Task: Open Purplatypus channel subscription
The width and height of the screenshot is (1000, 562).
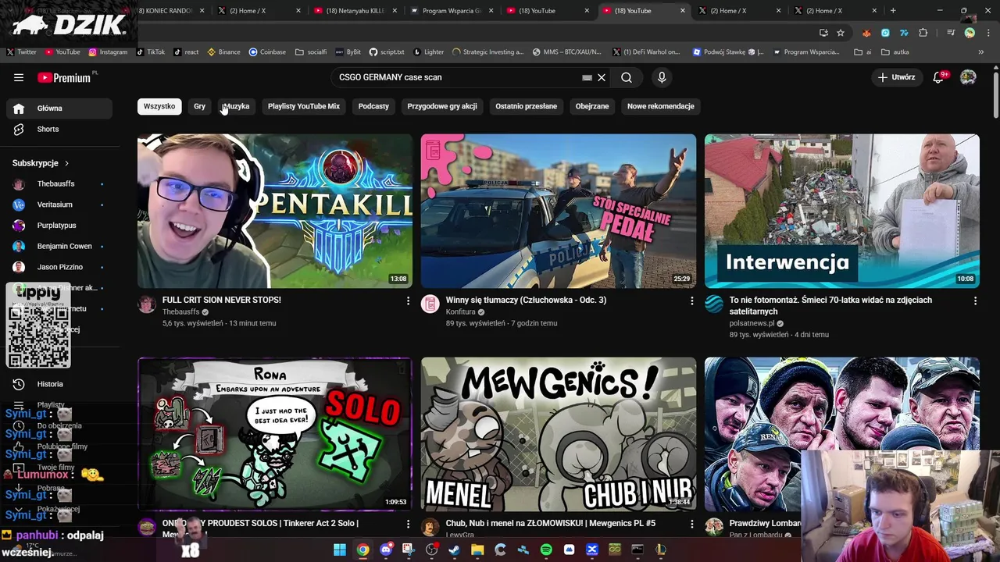Action: [x=60, y=226]
